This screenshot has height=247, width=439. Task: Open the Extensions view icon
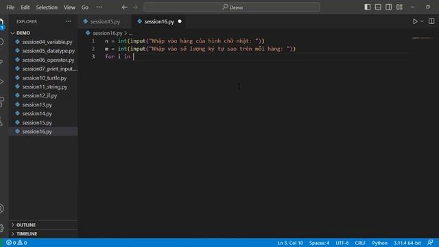point(1,102)
